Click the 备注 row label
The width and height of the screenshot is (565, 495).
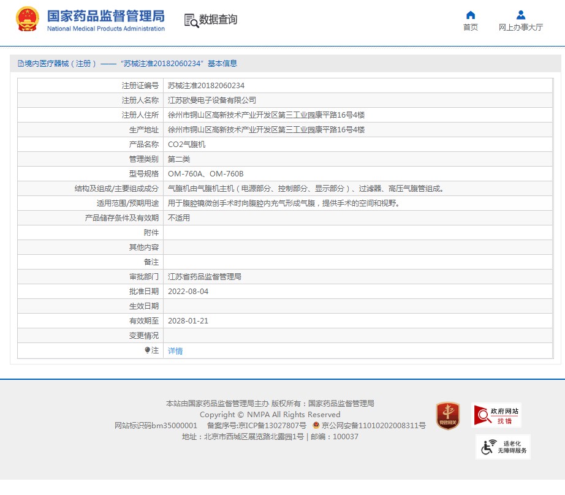click(151, 262)
